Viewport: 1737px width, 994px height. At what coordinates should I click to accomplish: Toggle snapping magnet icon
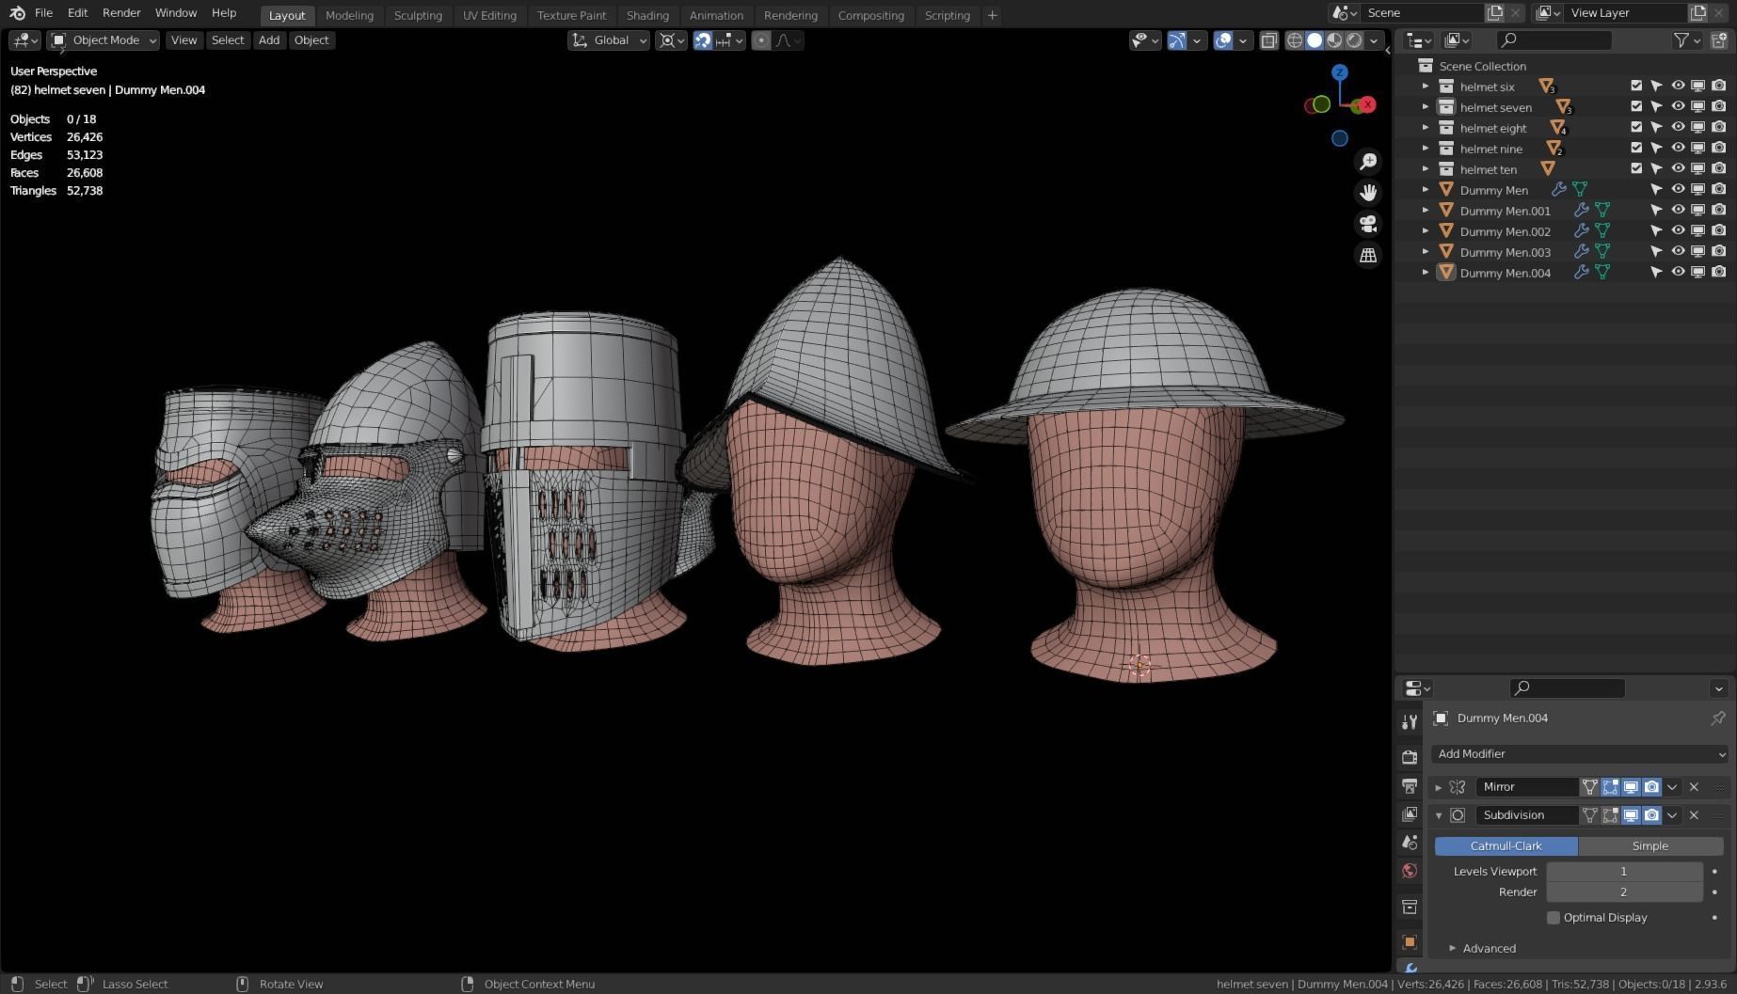click(x=703, y=40)
